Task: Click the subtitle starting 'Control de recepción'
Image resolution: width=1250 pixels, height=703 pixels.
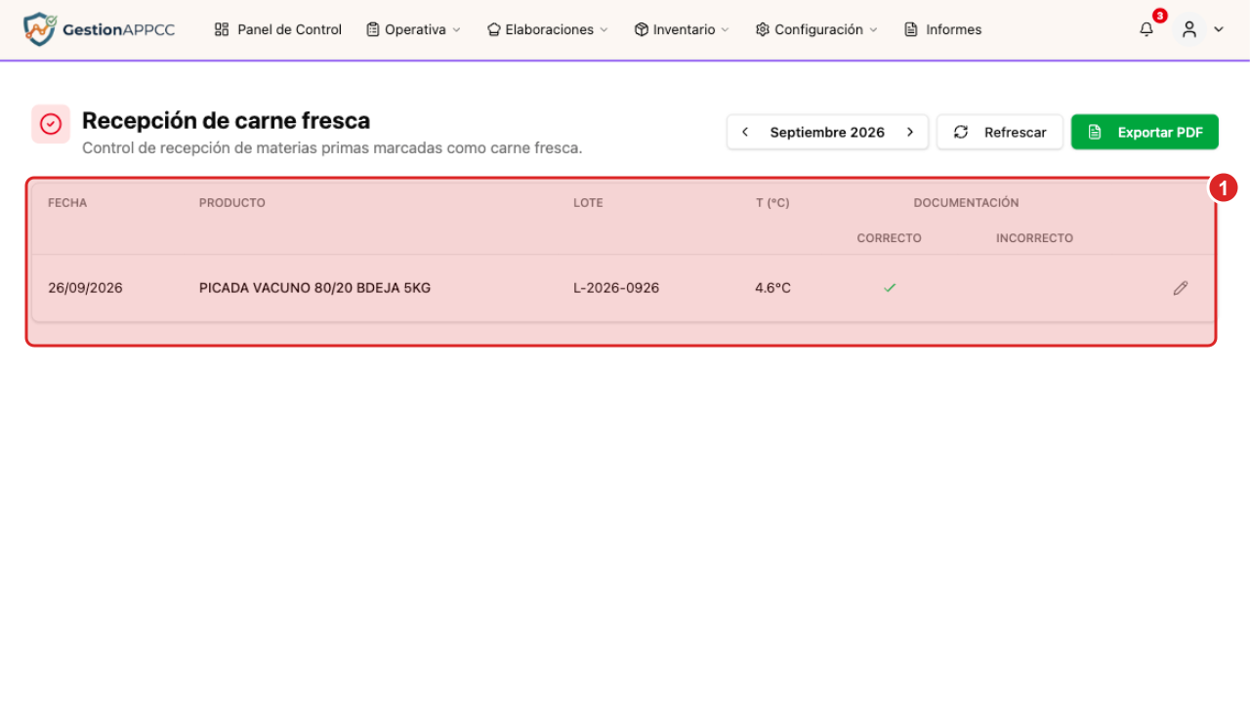Action: coord(332,148)
